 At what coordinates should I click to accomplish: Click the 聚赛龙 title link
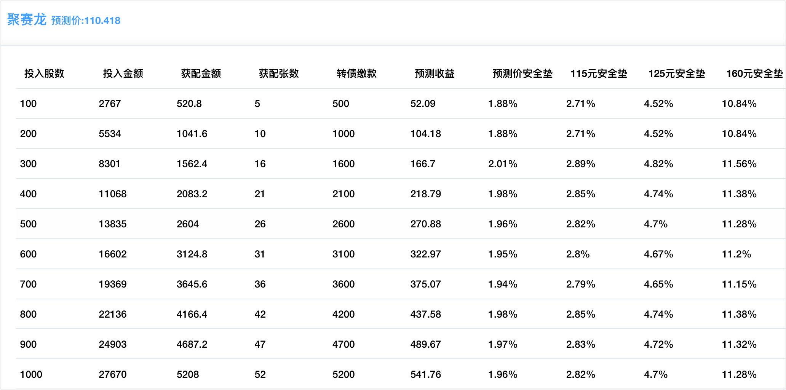click(26, 20)
